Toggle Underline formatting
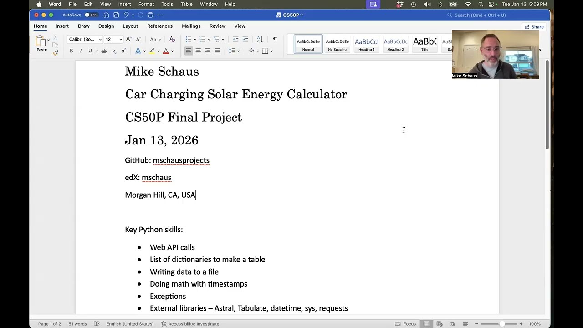The image size is (583, 328). click(x=90, y=51)
